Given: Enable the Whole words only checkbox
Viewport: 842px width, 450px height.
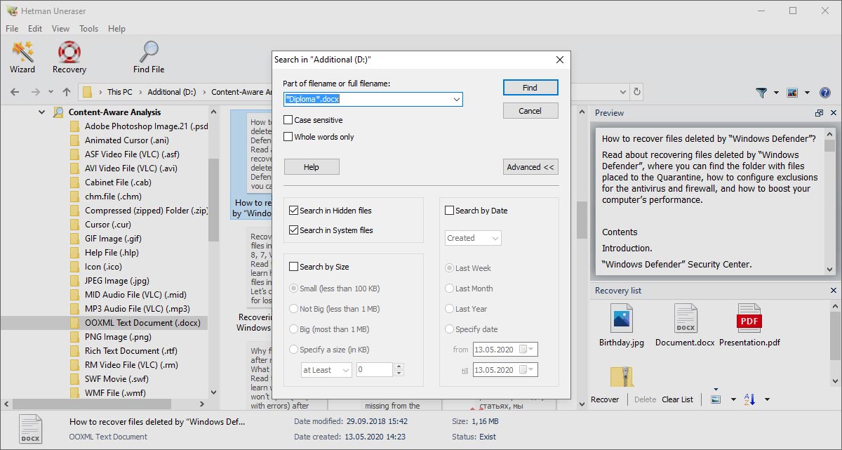Looking at the screenshot, I should point(288,137).
